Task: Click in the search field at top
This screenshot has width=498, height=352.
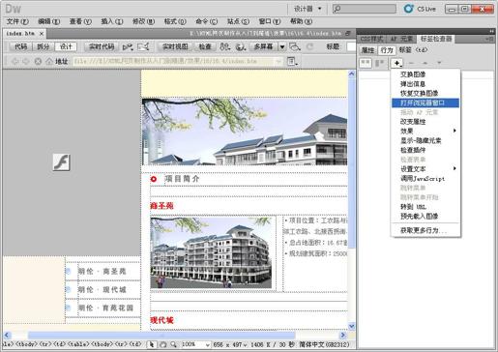Action: pos(365,9)
